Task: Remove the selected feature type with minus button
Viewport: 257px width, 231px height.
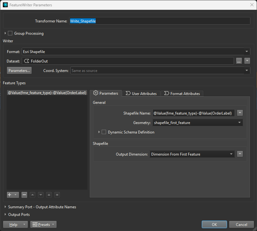Action: 24,195
